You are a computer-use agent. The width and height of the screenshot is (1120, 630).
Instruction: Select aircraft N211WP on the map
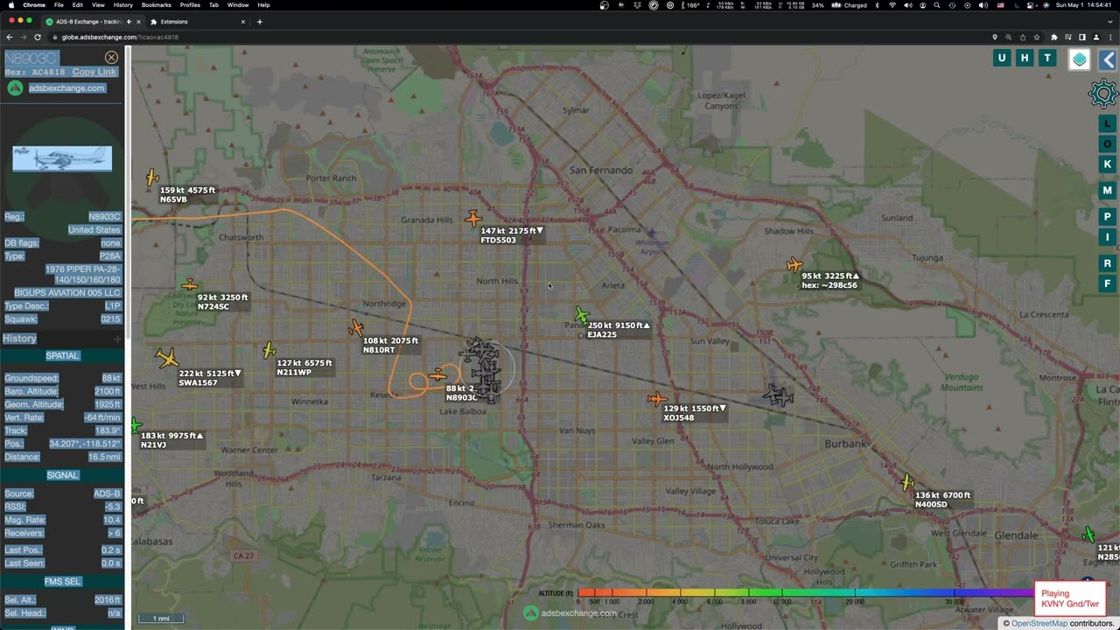click(x=269, y=350)
